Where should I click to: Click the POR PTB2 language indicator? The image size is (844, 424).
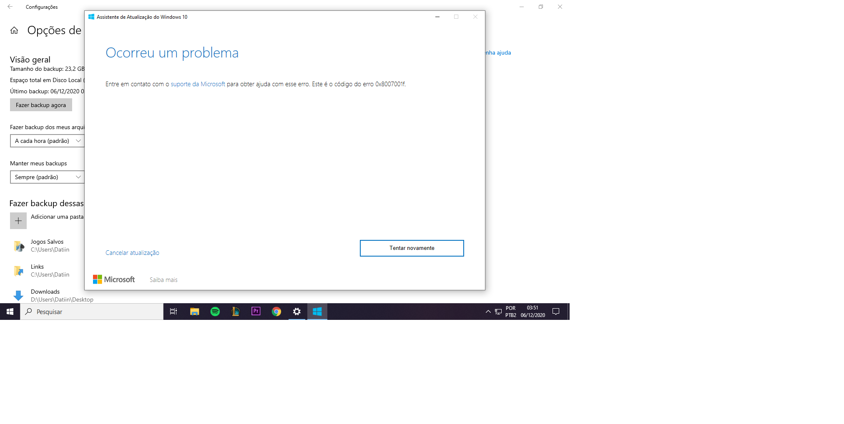point(511,312)
